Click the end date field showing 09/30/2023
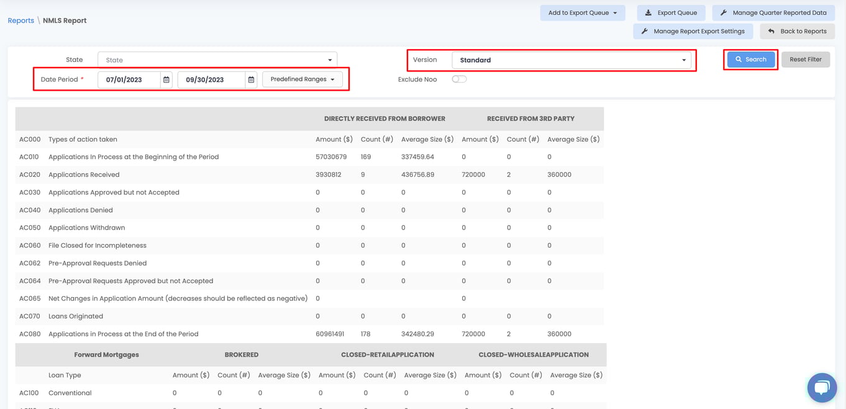Image resolution: width=846 pixels, height=409 pixels. click(x=212, y=79)
